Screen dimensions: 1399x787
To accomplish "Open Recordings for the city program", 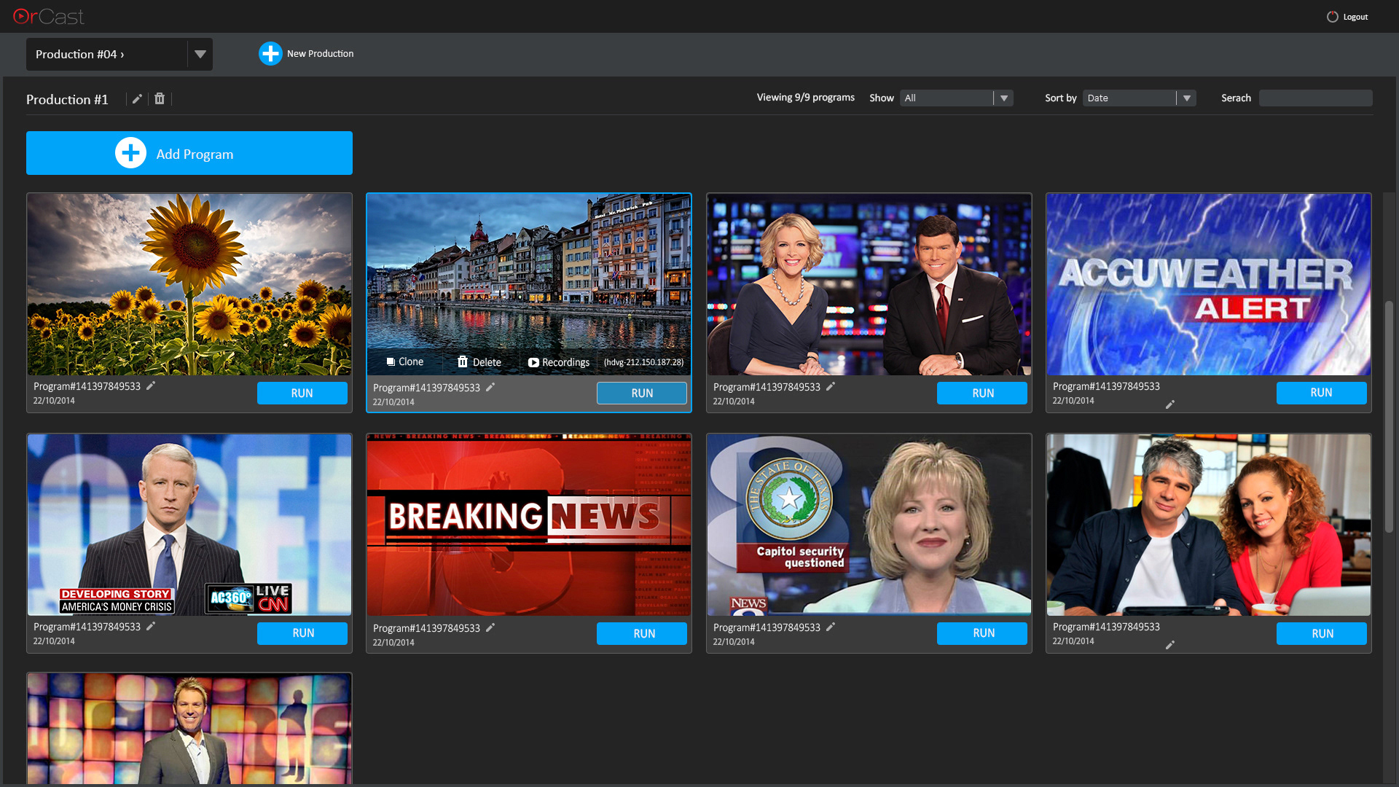I will point(558,362).
